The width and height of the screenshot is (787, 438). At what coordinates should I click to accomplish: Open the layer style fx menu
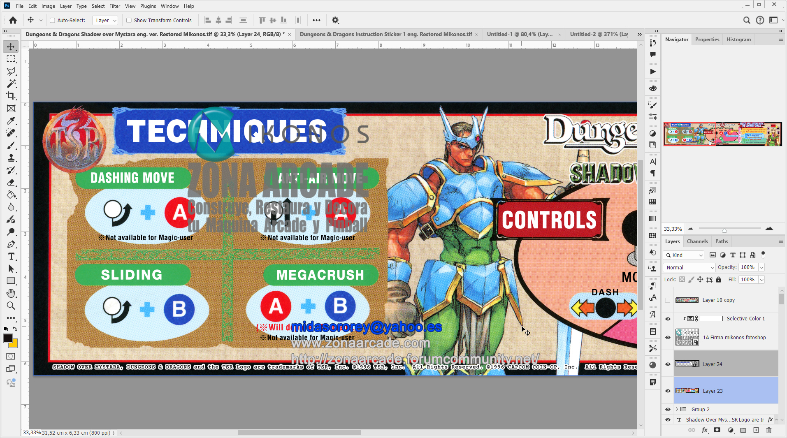coord(704,430)
